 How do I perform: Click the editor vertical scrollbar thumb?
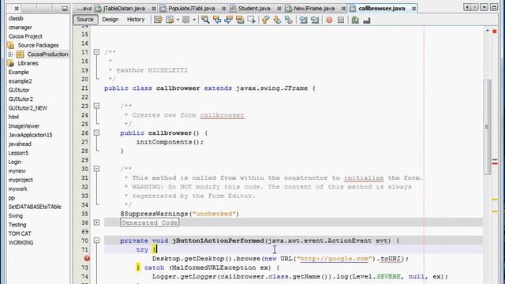487,127
